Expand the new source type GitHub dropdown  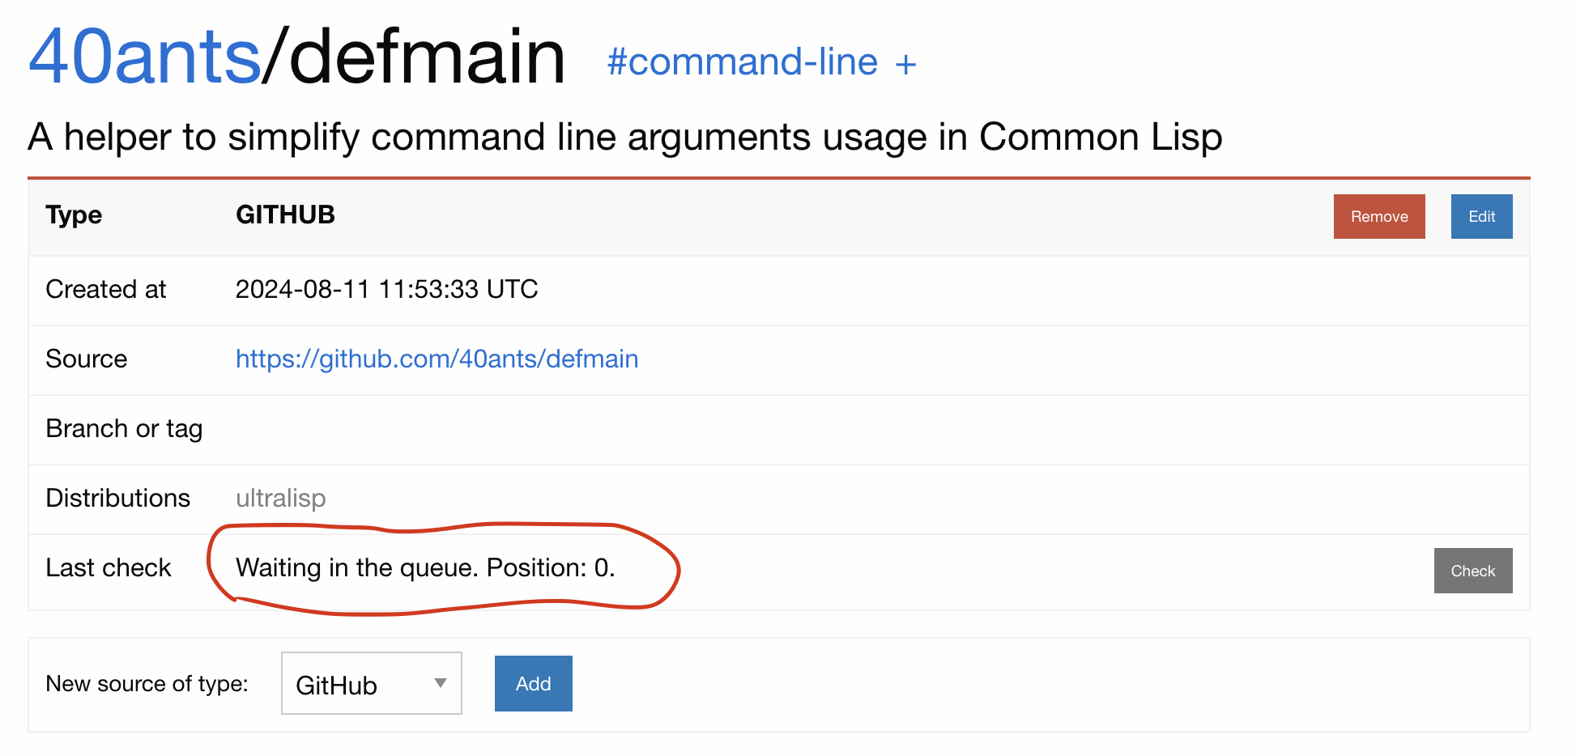372,683
